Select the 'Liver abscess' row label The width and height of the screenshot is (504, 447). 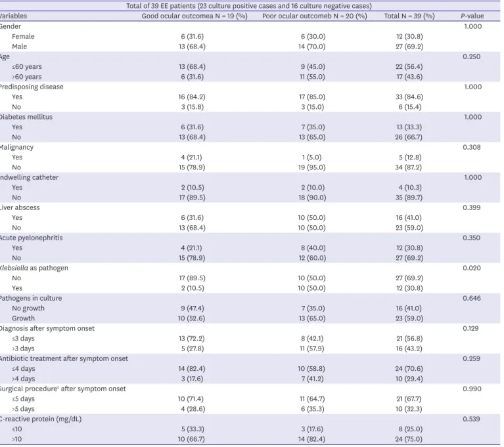(20, 207)
